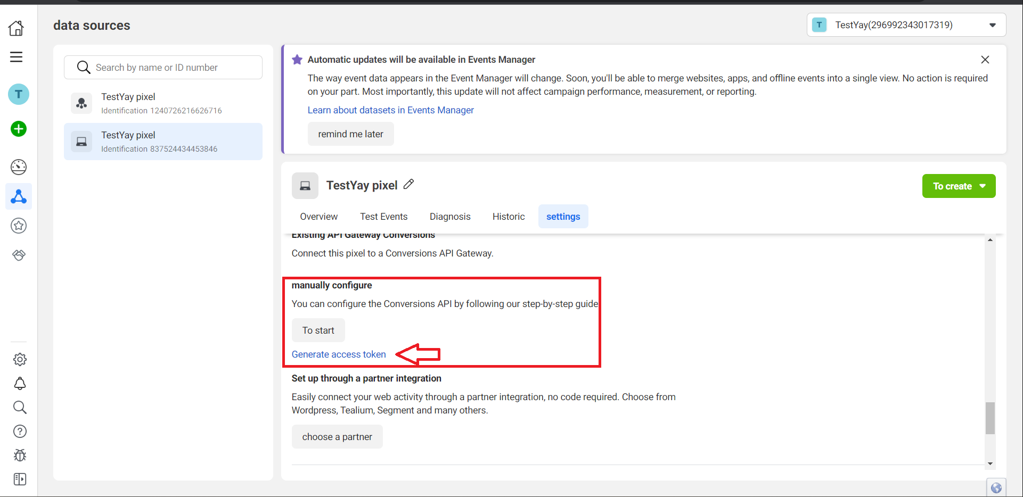Open the Home icon in sidebar
The width and height of the screenshot is (1023, 497).
17,28
